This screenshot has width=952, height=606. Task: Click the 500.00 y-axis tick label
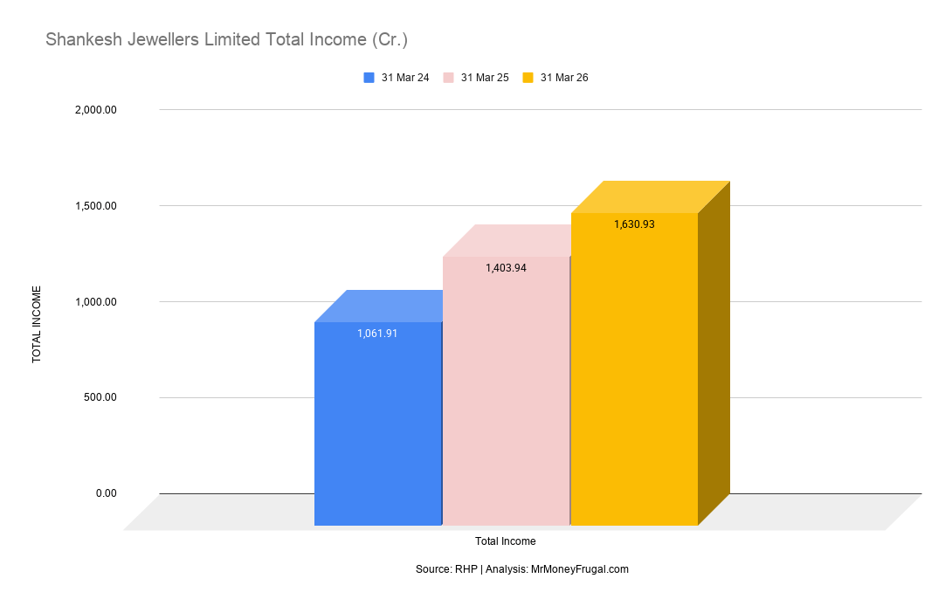[x=100, y=397]
